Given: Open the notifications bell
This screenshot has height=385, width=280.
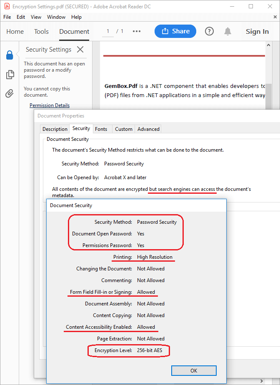Looking at the screenshot, I should [x=227, y=31].
